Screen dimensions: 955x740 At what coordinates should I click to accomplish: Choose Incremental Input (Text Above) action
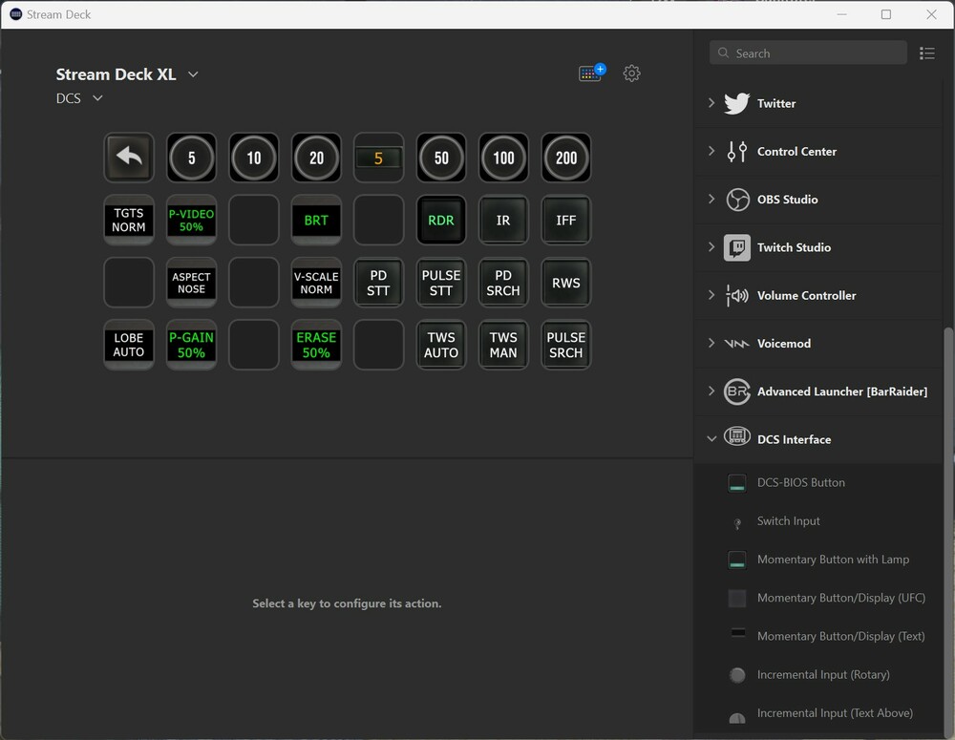819,712
